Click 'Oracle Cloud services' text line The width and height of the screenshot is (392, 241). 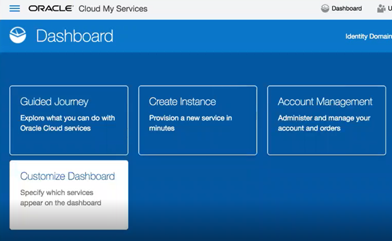[55, 128]
